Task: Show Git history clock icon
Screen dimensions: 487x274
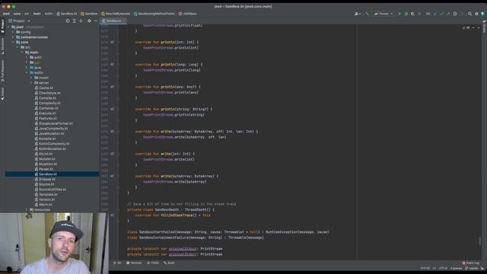Action: click(x=455, y=14)
